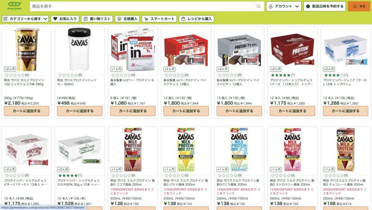
Task: Open the orange cart ¥0 button
Action: click(359, 7)
